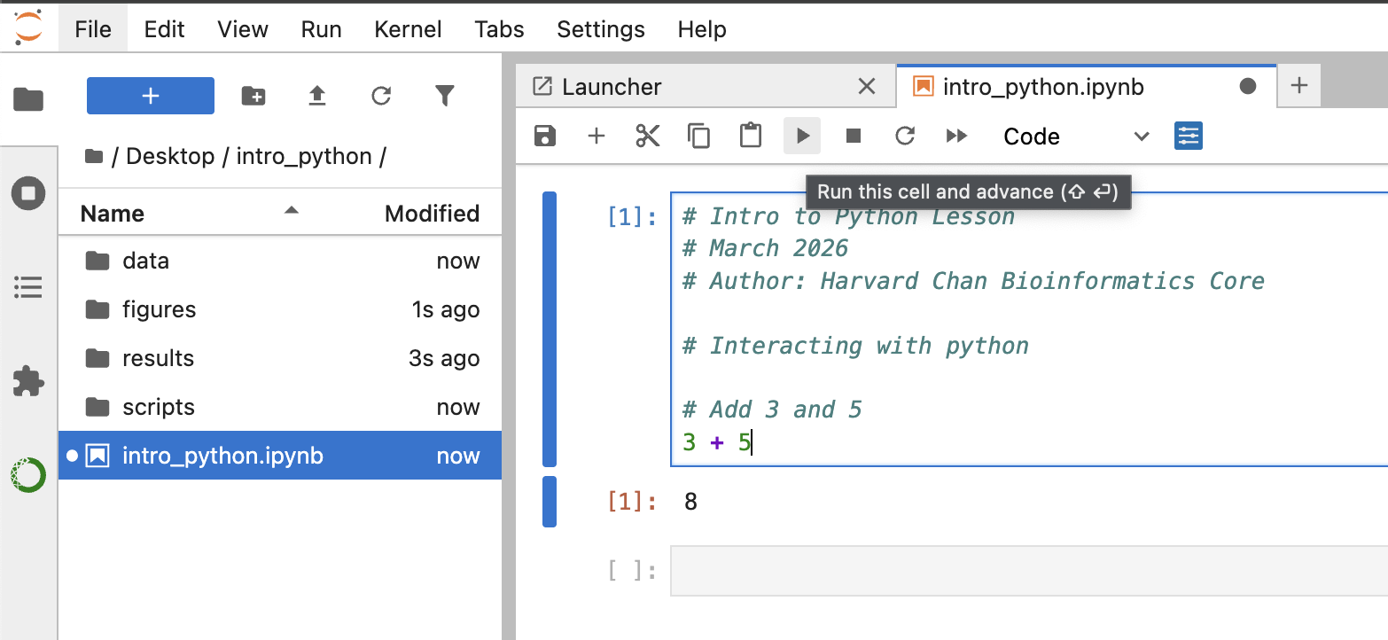
Task: Restart the kernel
Action: pos(905,136)
